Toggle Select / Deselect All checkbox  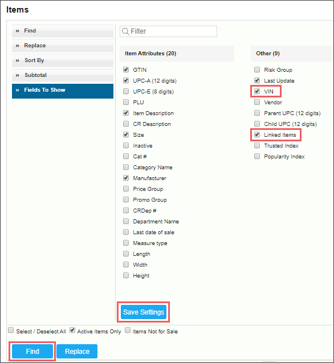click(x=11, y=330)
